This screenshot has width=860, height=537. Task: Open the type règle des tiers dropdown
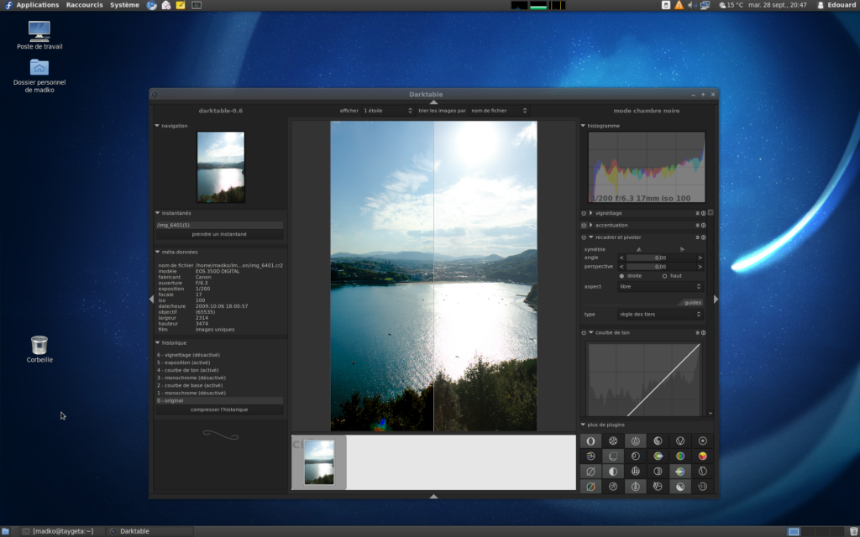point(660,315)
